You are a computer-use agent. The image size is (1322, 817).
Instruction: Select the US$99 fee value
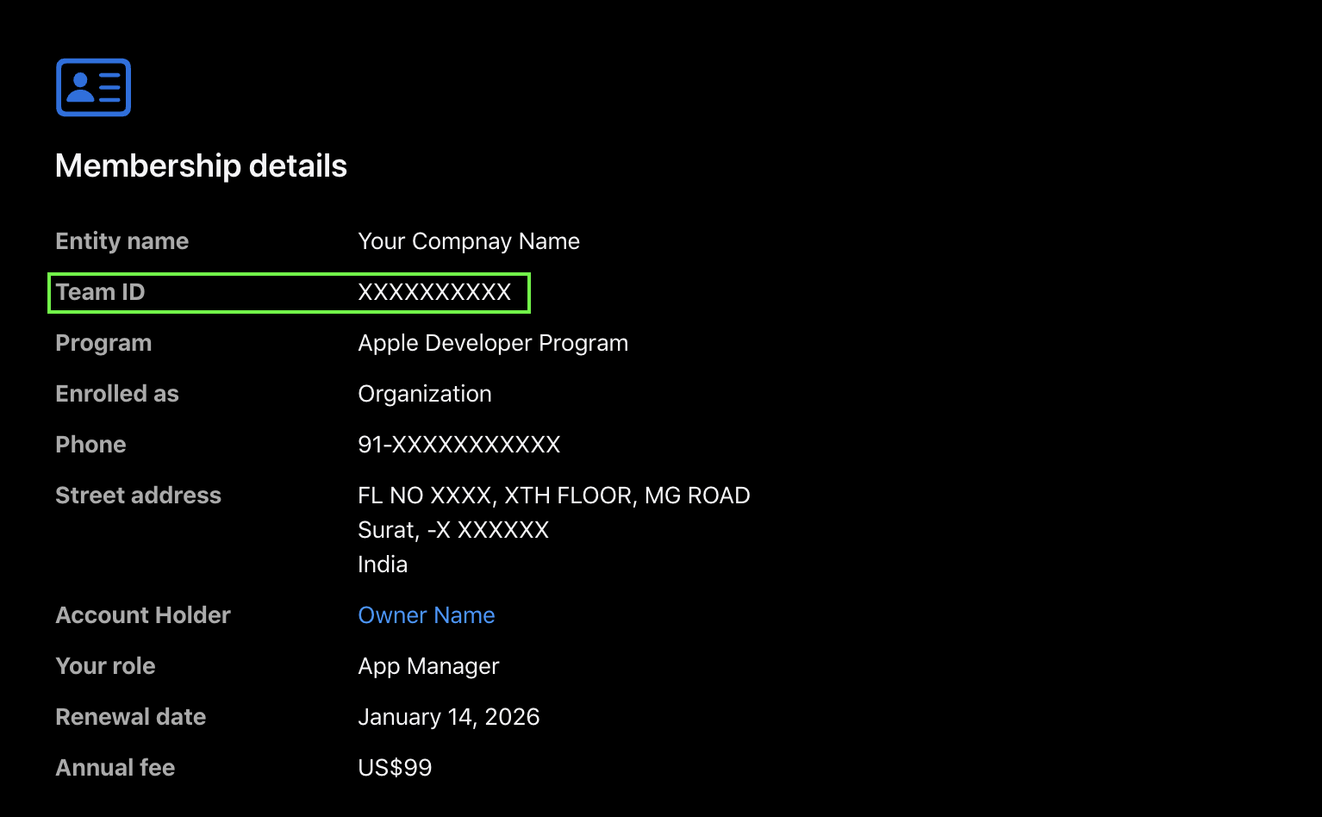coord(395,768)
